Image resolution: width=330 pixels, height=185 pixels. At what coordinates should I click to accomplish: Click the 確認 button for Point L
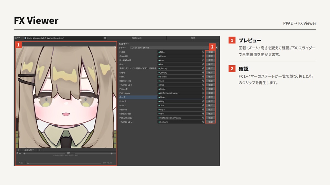210,105
